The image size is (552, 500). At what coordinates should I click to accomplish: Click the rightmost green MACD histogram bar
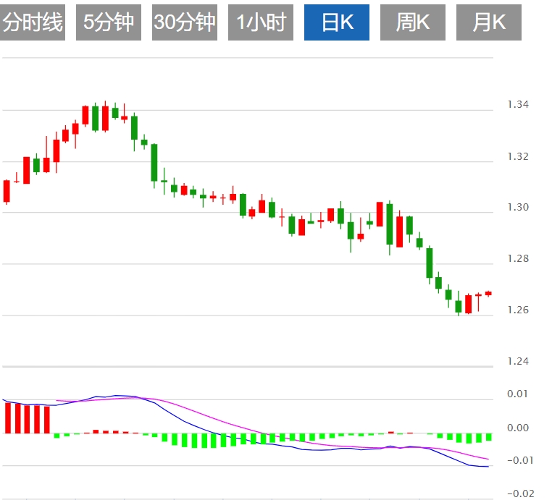[489, 437]
